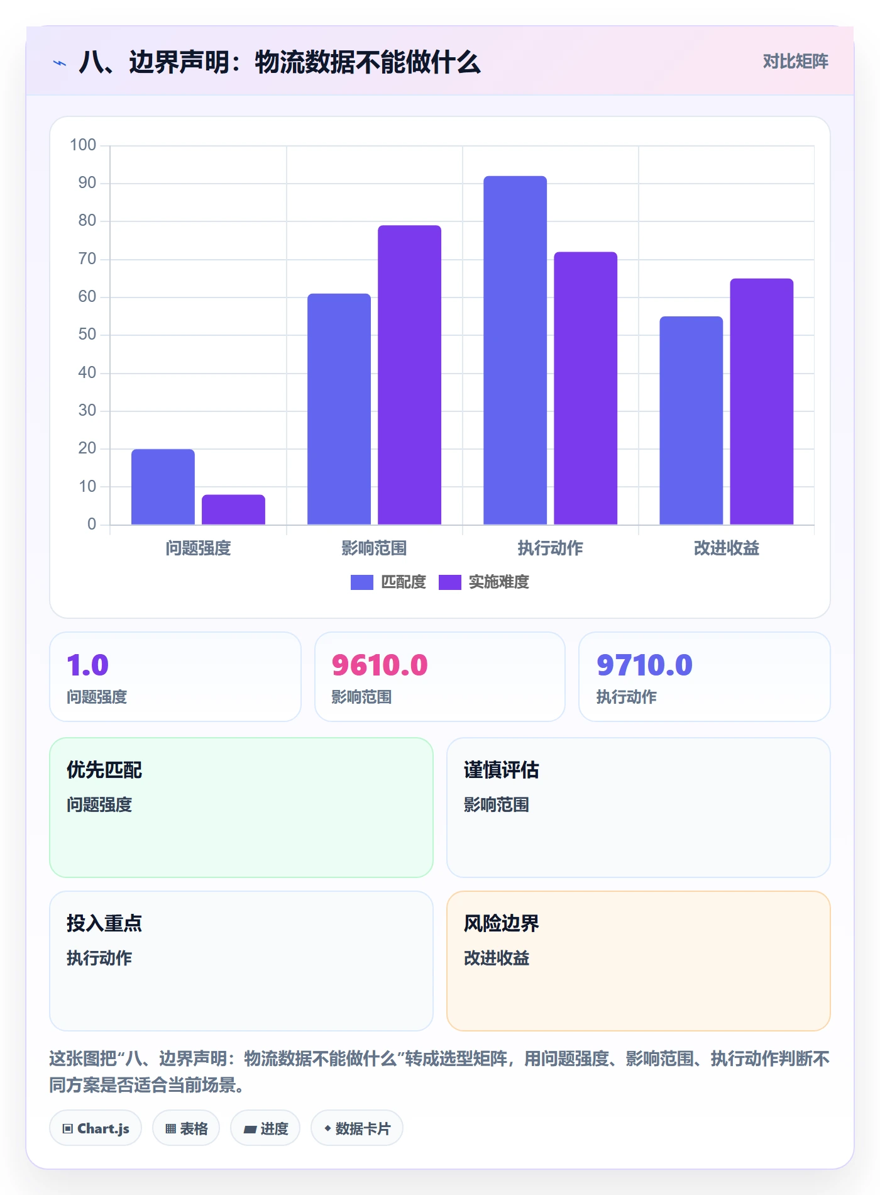This screenshot has width=880, height=1195.
Task: Click the 改进收益 x-axis label
Action: click(726, 548)
